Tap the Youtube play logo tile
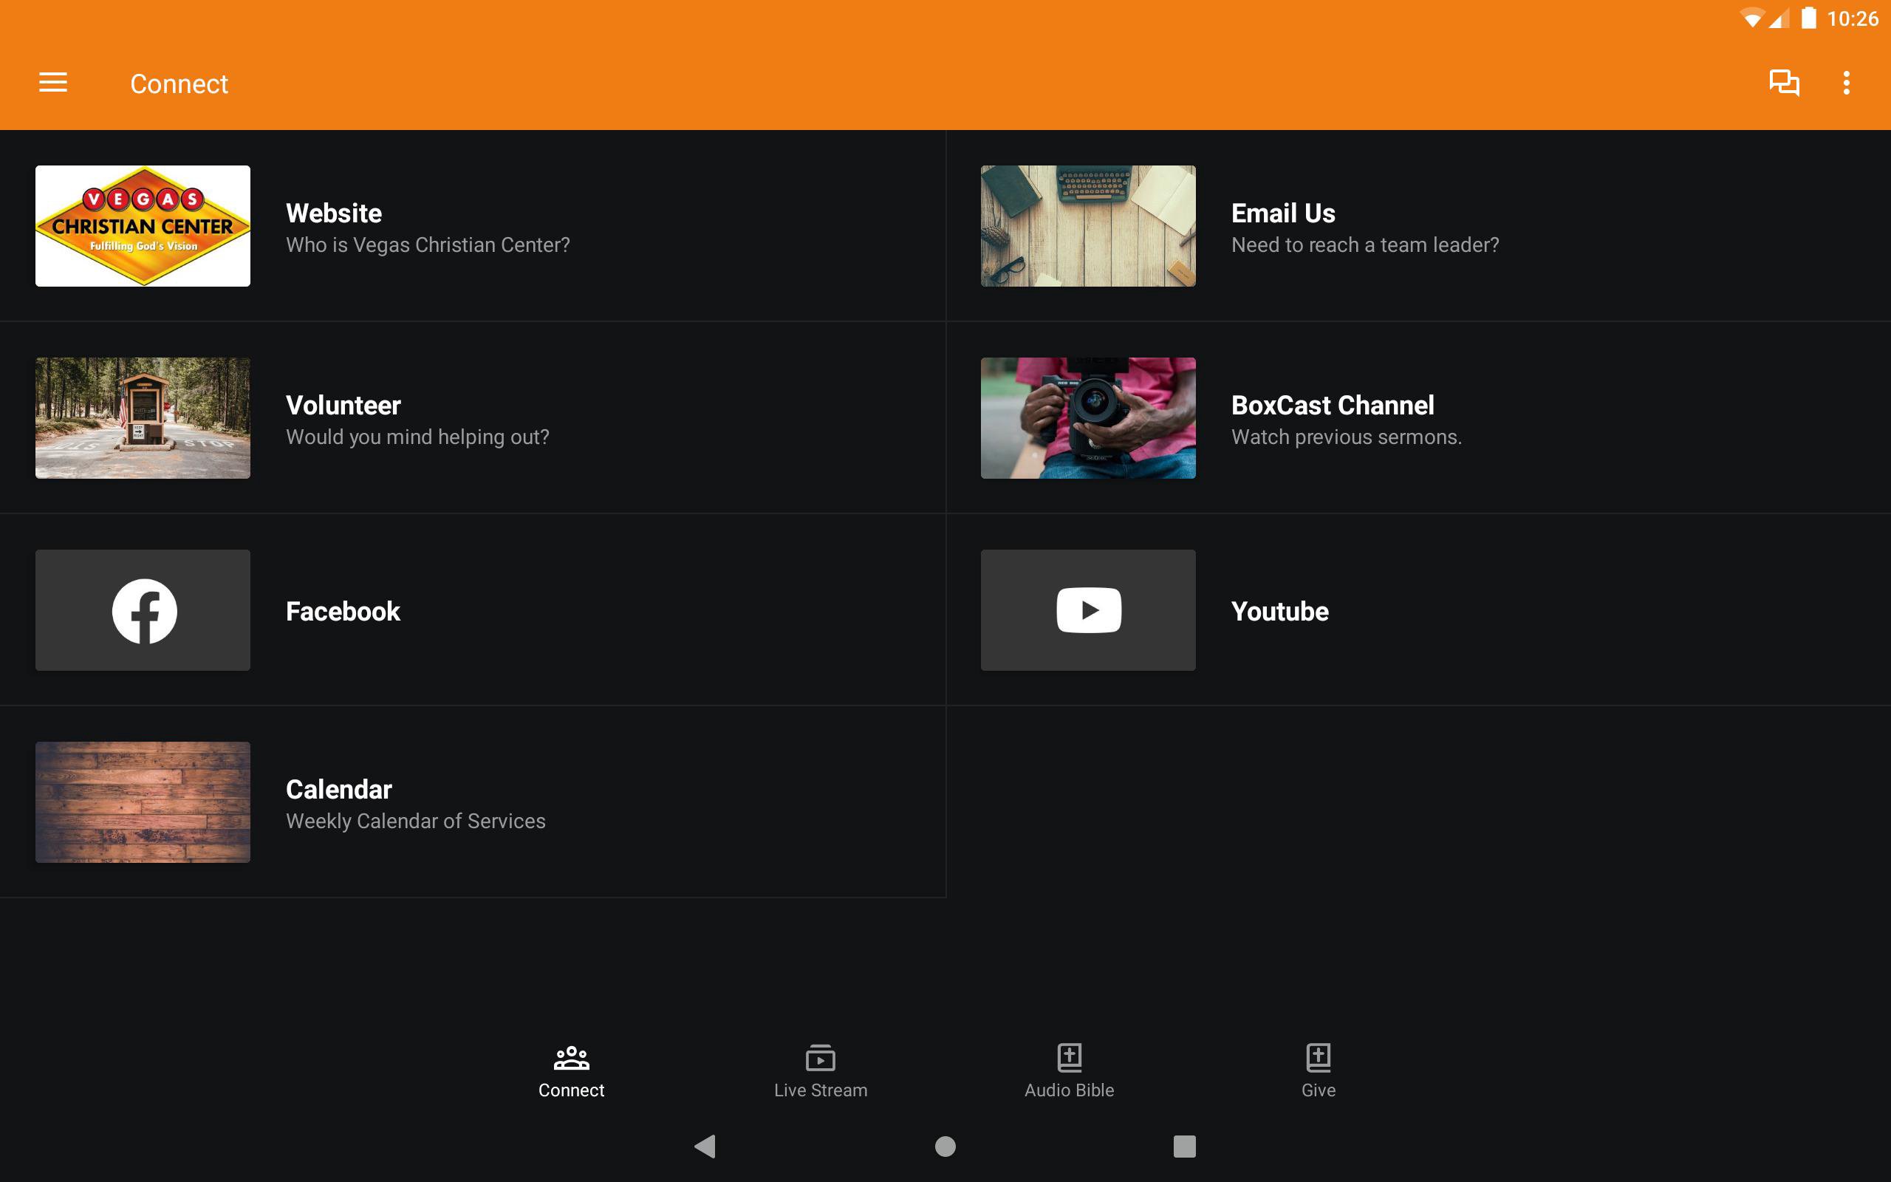This screenshot has width=1891, height=1182. pyautogui.click(x=1088, y=610)
